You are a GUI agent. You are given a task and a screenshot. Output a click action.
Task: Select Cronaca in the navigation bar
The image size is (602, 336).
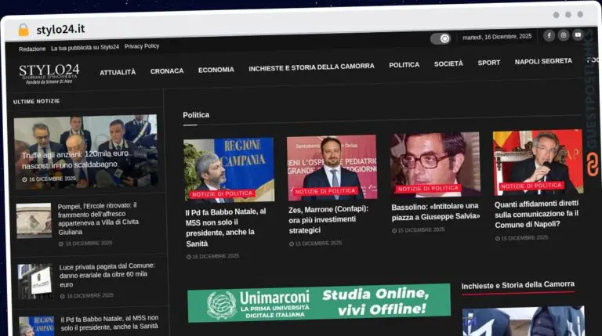pos(167,70)
